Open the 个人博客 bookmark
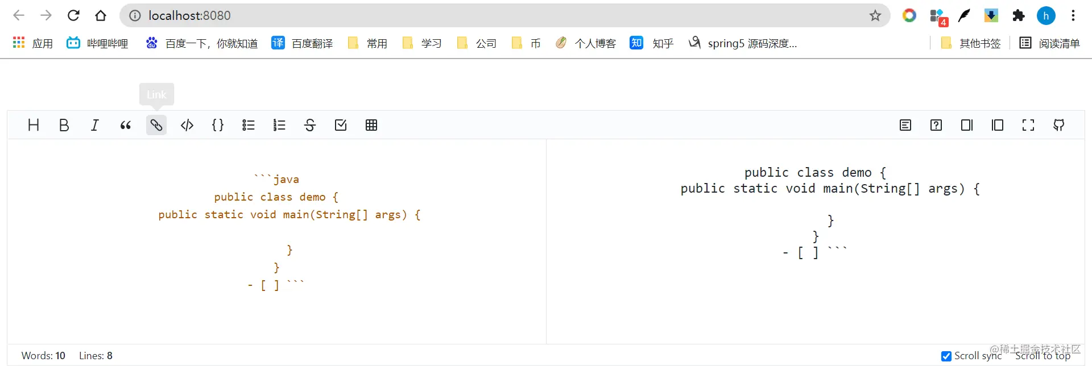 coord(586,43)
